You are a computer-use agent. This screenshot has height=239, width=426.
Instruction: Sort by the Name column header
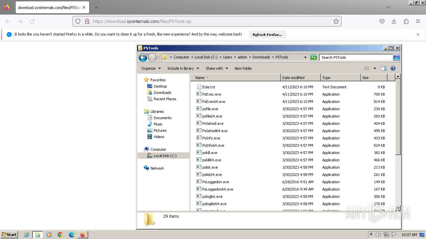click(236, 78)
